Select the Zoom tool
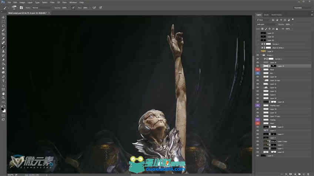 point(3,98)
